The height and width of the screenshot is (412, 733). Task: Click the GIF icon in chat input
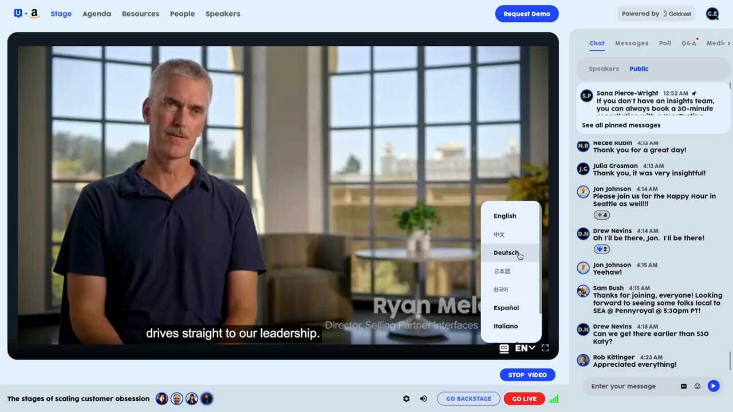(x=684, y=386)
